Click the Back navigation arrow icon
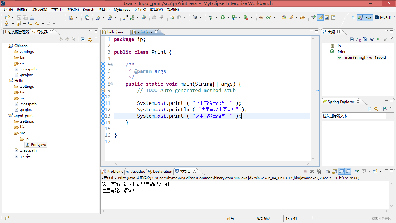The width and height of the screenshot is (396, 223). pos(37,24)
